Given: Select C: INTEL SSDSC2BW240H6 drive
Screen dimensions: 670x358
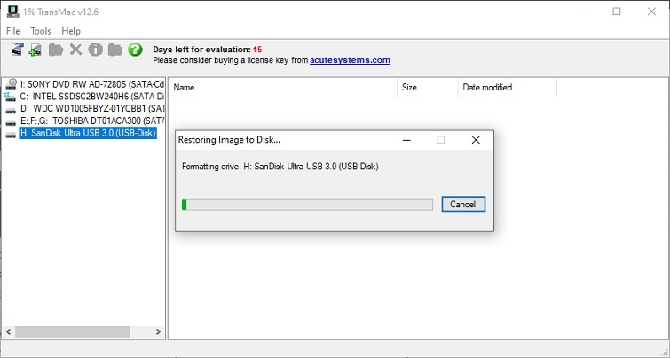Looking at the screenshot, I should [92, 97].
